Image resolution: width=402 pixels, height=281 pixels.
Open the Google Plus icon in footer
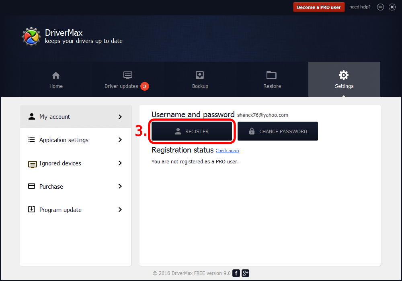[x=246, y=273]
